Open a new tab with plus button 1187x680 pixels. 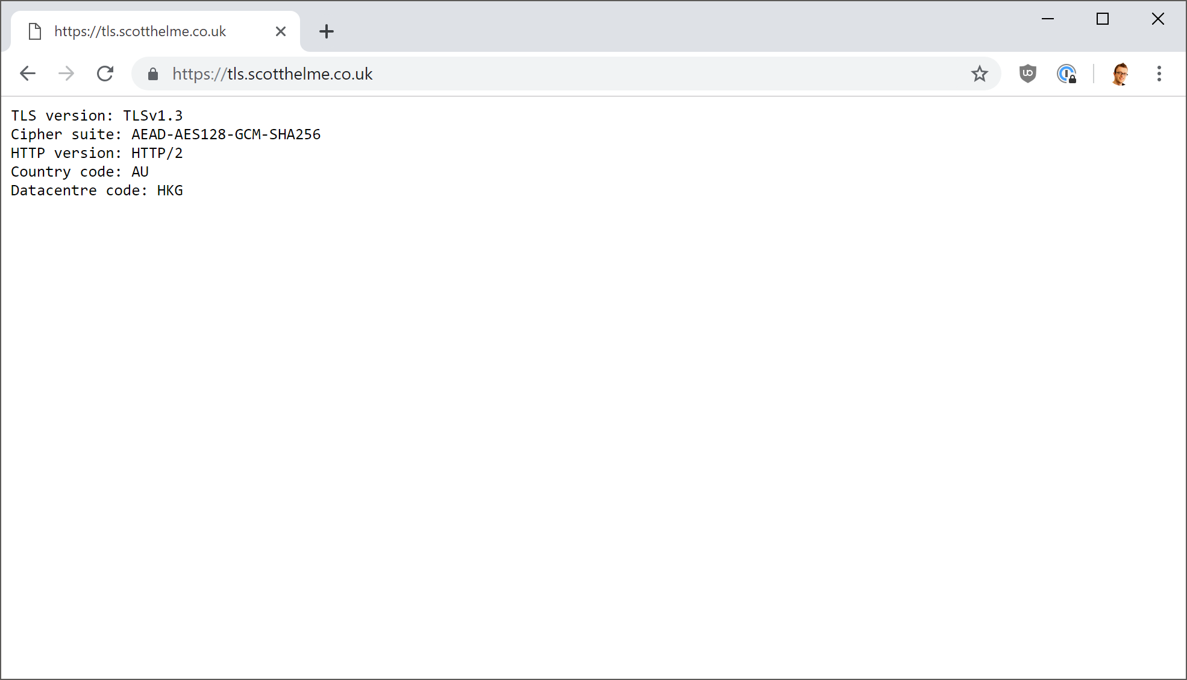[326, 31]
